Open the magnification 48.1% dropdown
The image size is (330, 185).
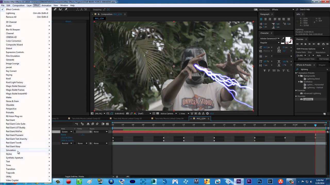[100, 114]
